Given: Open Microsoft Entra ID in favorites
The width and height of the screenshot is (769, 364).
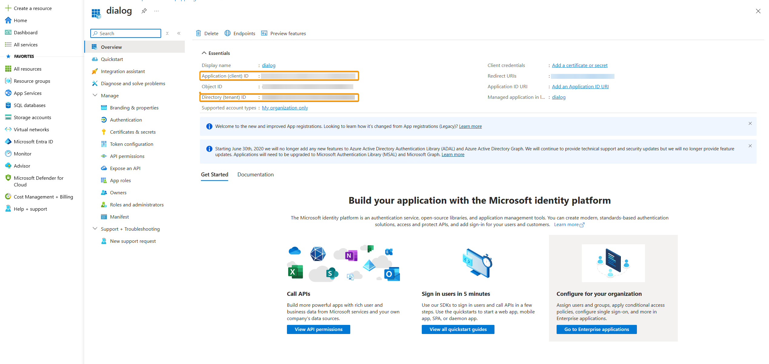Looking at the screenshot, I should (x=33, y=142).
